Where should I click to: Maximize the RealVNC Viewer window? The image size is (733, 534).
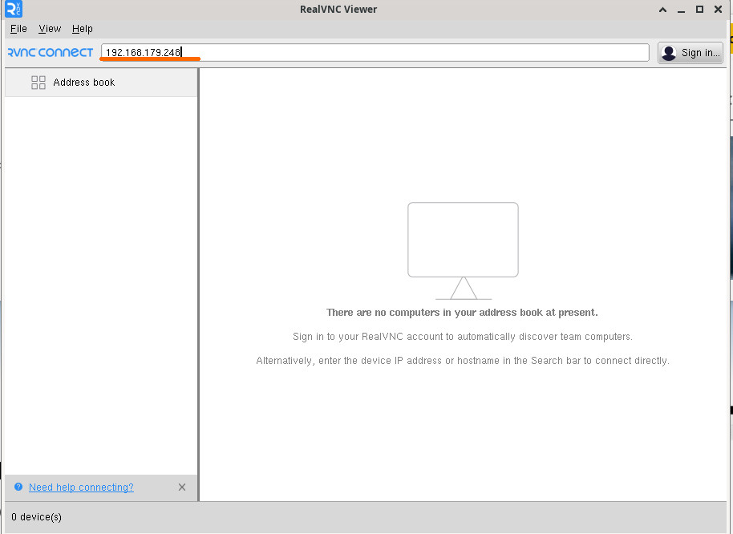699,10
